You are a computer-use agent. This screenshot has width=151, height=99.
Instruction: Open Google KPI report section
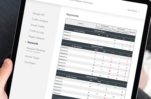point(39,14)
